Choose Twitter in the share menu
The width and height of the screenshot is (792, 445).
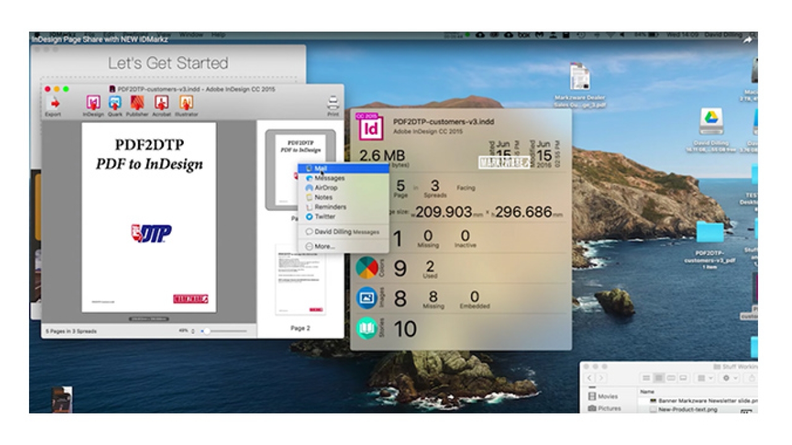tap(343, 217)
